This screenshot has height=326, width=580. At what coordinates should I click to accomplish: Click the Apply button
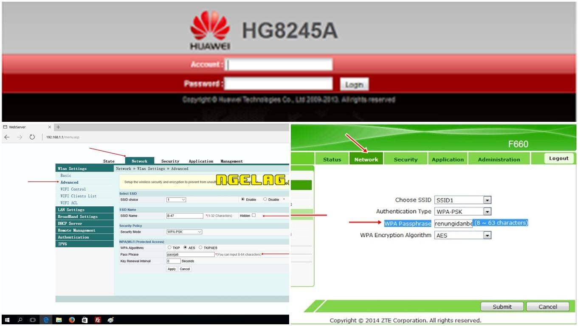(172, 269)
